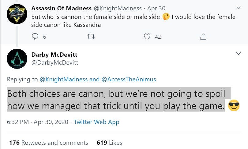Image resolution: width=248 pixels, height=149 pixels.
Task: Click the sunglasses emoji in Darby's reply
Action: pyautogui.click(x=234, y=106)
